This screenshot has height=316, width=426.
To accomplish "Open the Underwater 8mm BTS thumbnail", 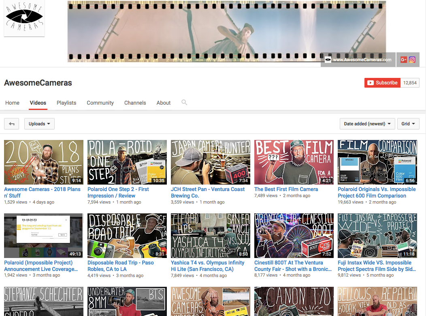I will 127,301.
